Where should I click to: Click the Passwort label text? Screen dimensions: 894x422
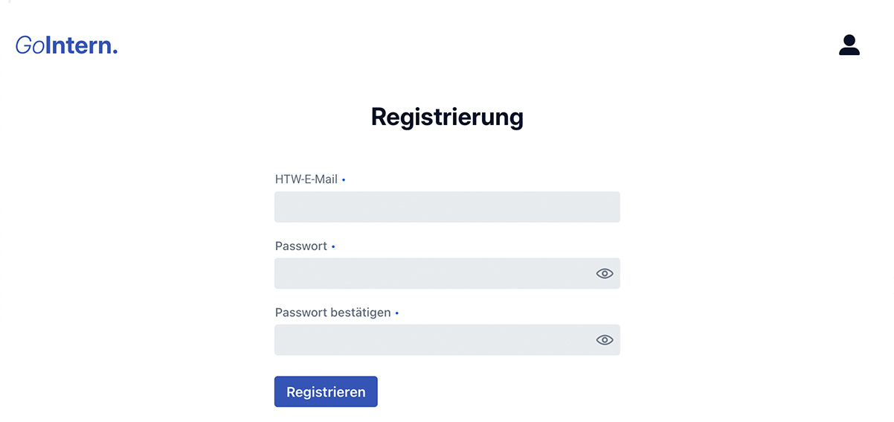point(301,246)
